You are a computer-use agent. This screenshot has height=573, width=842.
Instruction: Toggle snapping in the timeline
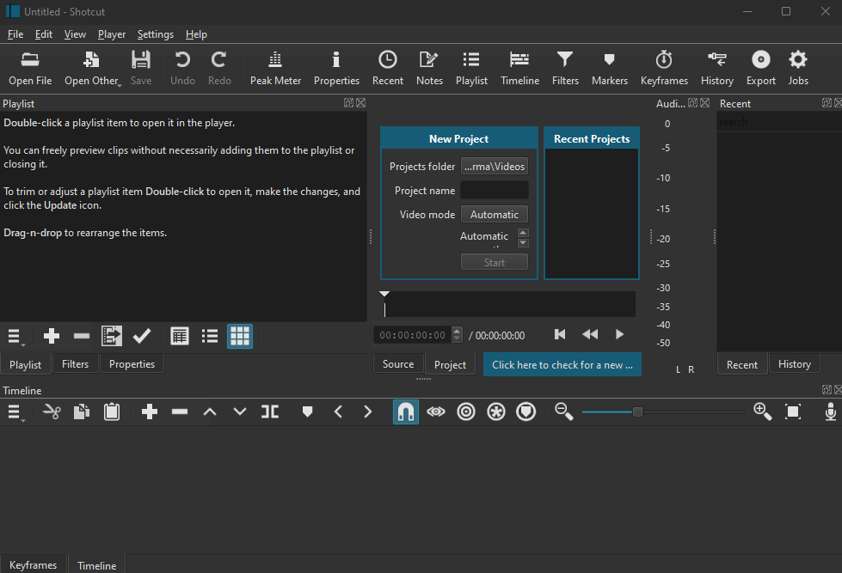click(x=405, y=411)
